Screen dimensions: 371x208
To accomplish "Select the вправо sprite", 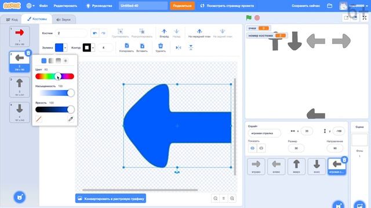I will (x=256, y=166).
